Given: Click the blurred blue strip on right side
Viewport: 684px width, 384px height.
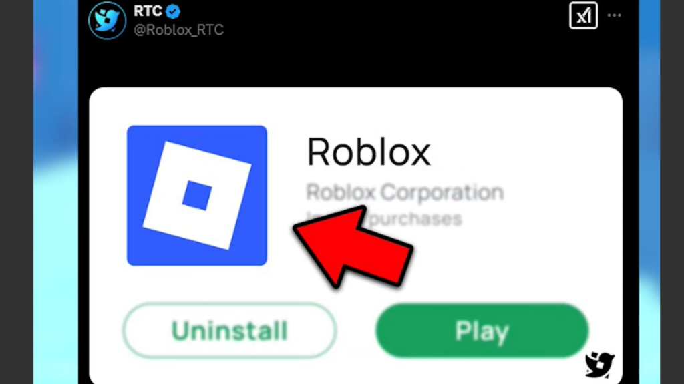Looking at the screenshot, I should tap(649, 192).
